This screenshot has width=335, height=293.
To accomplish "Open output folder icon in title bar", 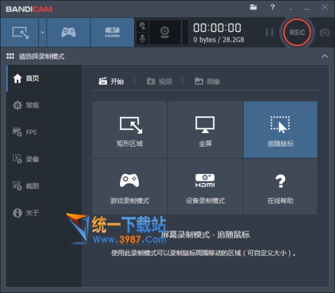I will [253, 7].
